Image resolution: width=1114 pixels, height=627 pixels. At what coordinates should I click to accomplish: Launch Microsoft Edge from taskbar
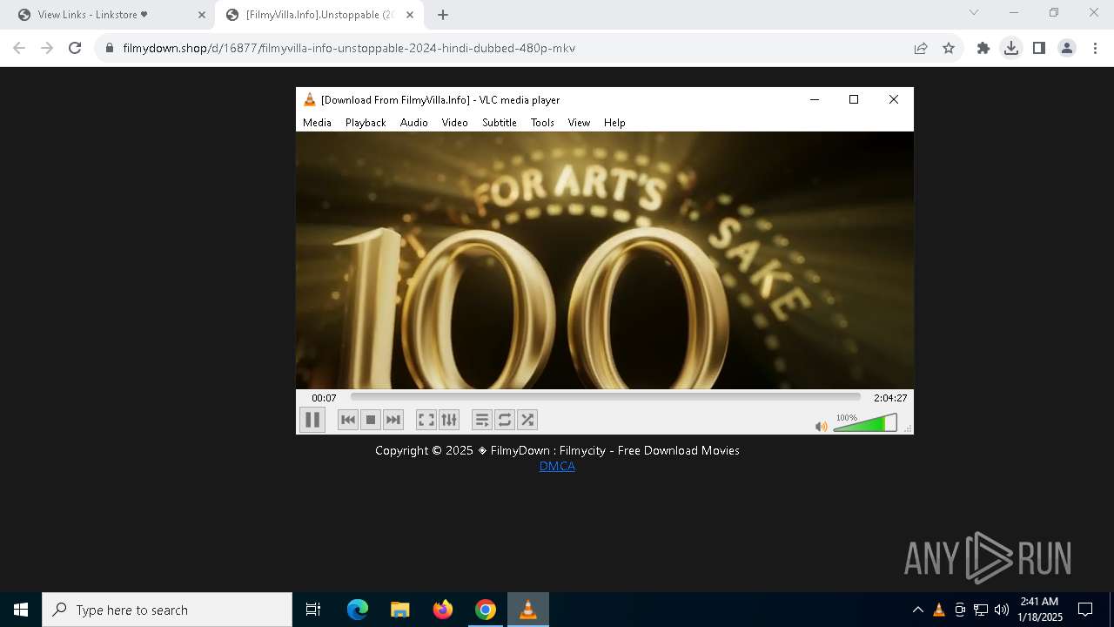point(358,610)
